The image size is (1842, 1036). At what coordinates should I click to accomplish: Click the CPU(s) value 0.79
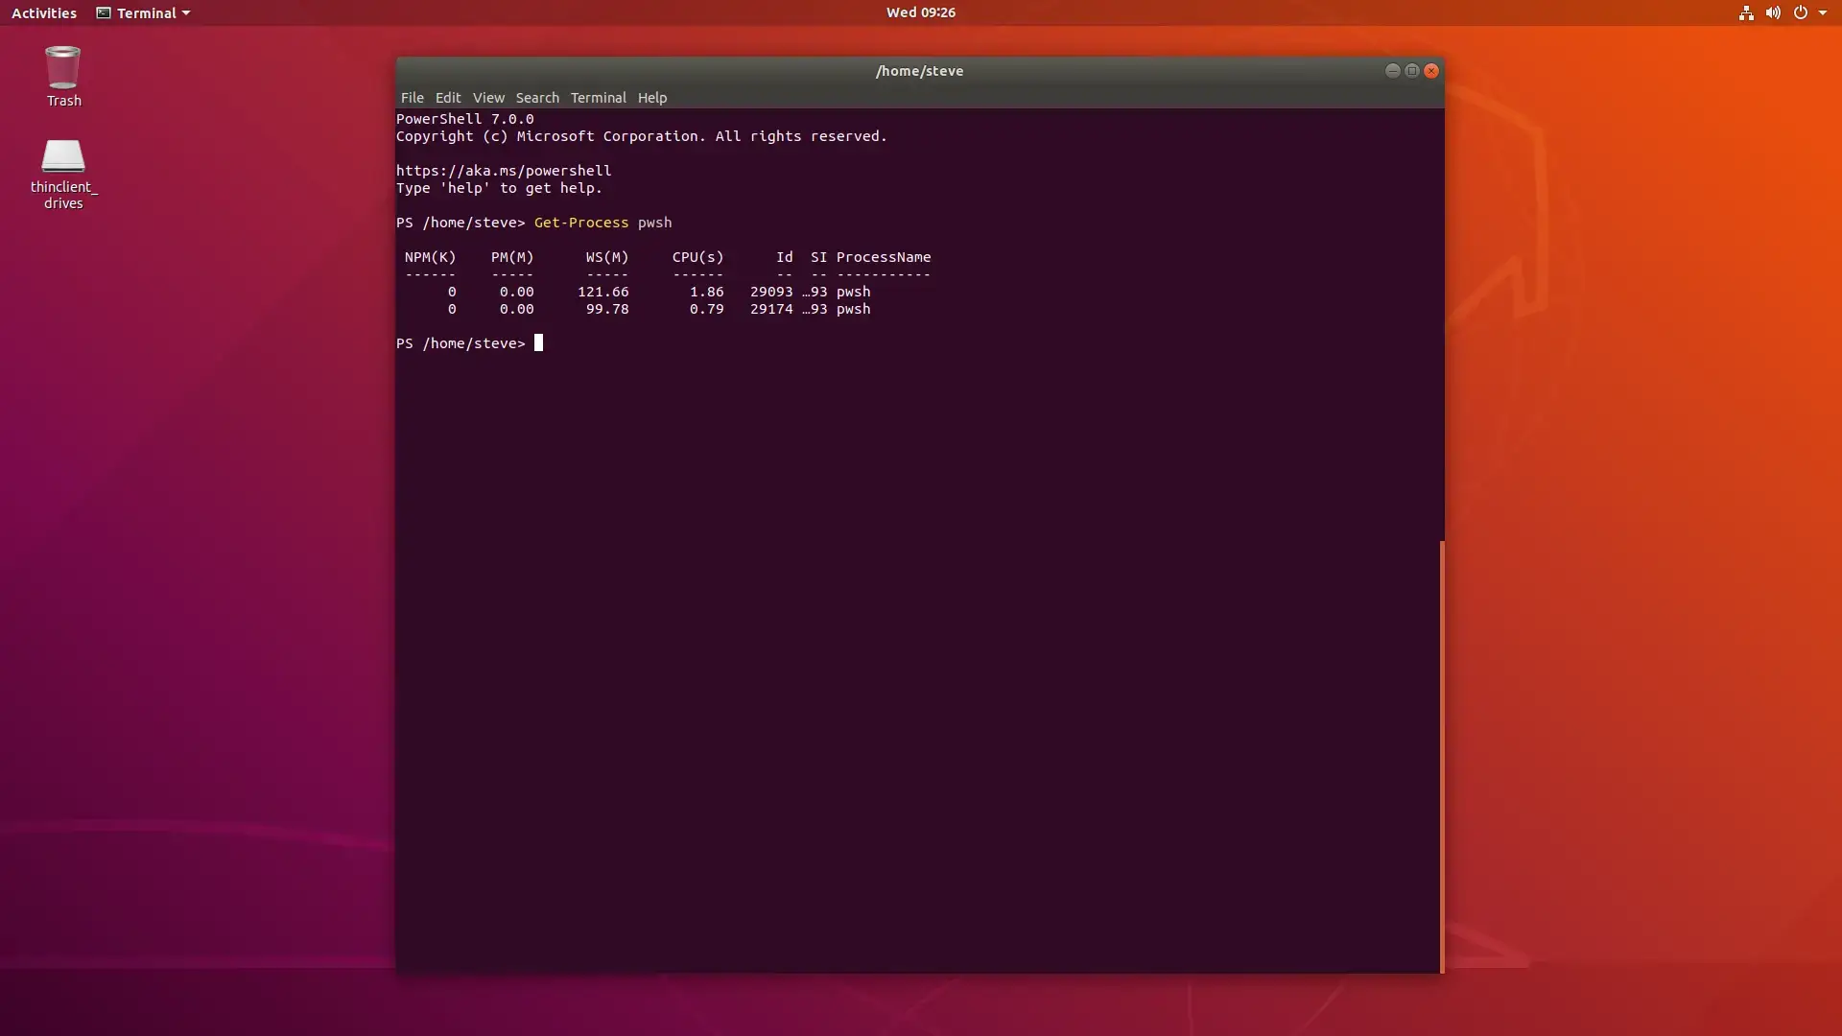pos(707,309)
